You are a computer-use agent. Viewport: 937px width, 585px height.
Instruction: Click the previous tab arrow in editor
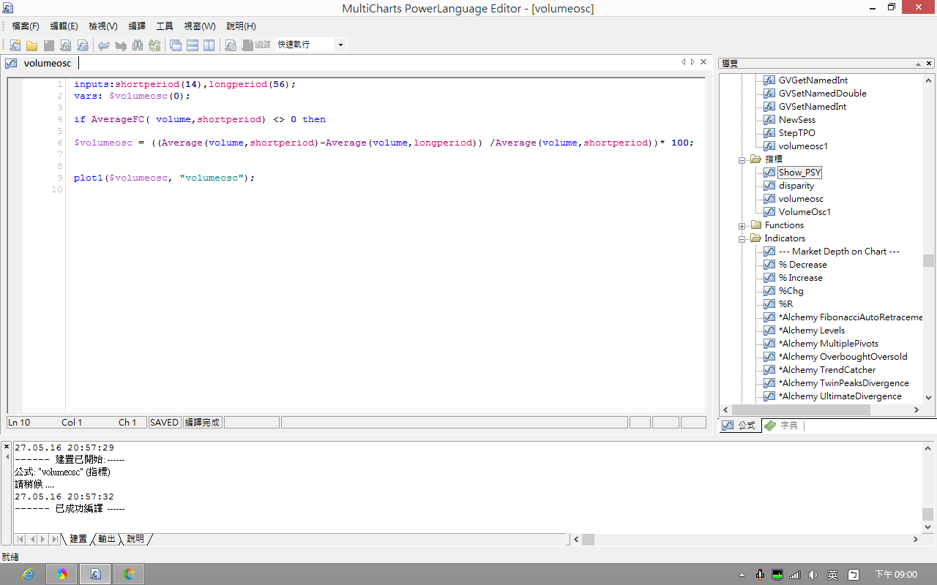point(683,62)
